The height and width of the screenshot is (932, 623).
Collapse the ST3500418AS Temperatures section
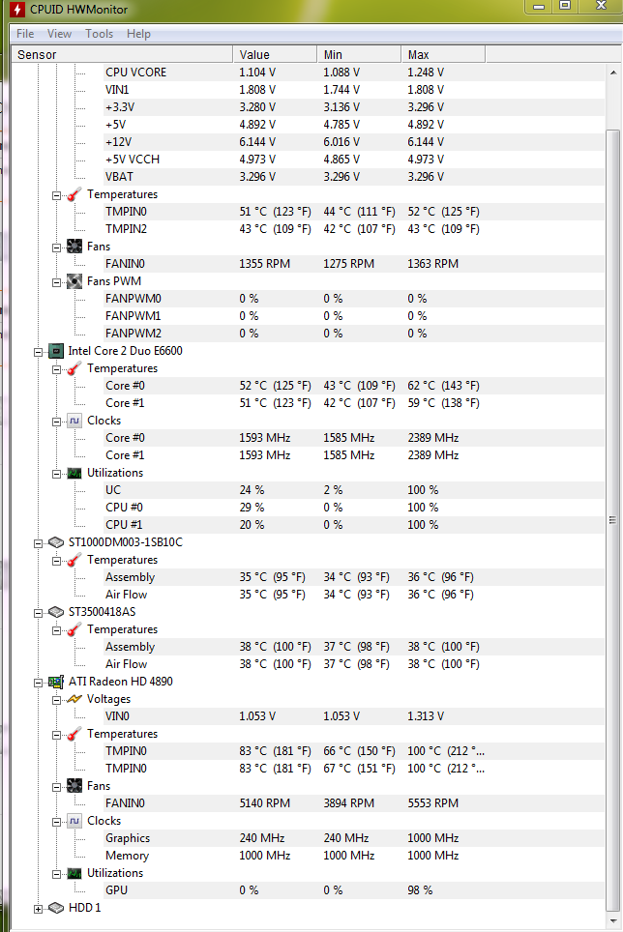point(56,630)
